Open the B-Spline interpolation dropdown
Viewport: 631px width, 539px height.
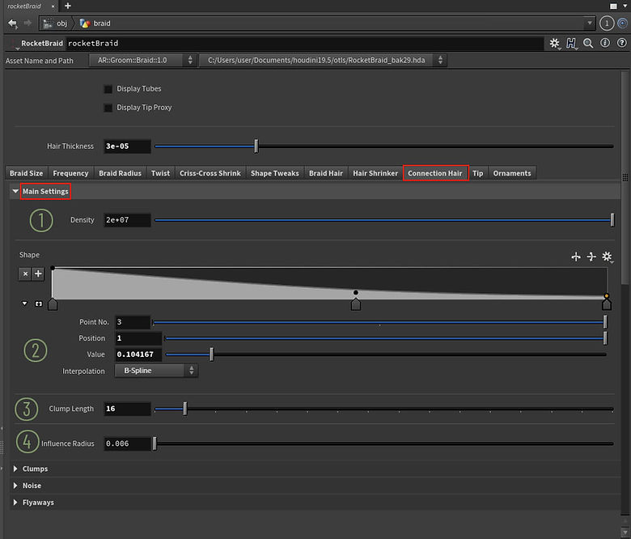[156, 371]
